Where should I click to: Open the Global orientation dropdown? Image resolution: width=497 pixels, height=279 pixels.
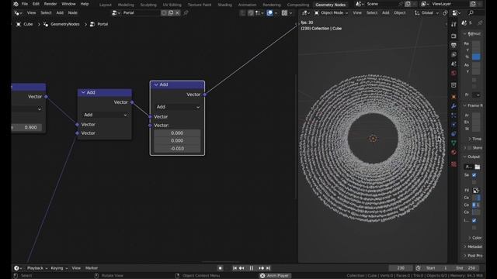pos(430,13)
